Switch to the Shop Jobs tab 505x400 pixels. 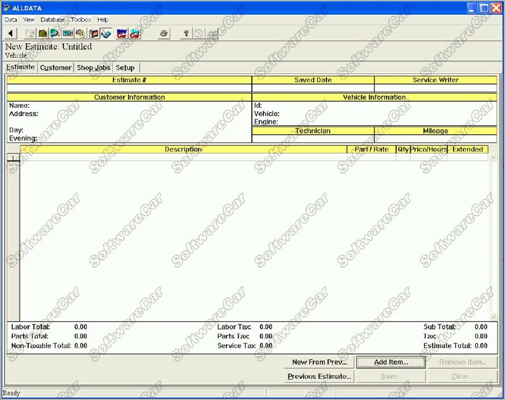[93, 68]
